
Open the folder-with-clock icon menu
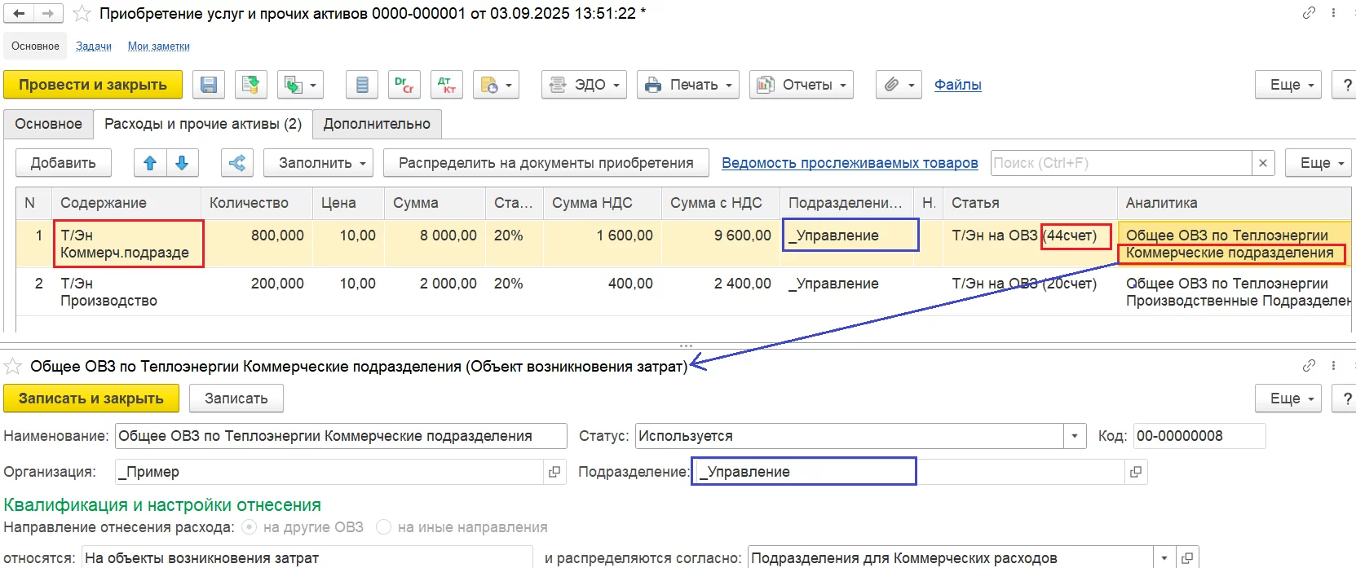[496, 85]
